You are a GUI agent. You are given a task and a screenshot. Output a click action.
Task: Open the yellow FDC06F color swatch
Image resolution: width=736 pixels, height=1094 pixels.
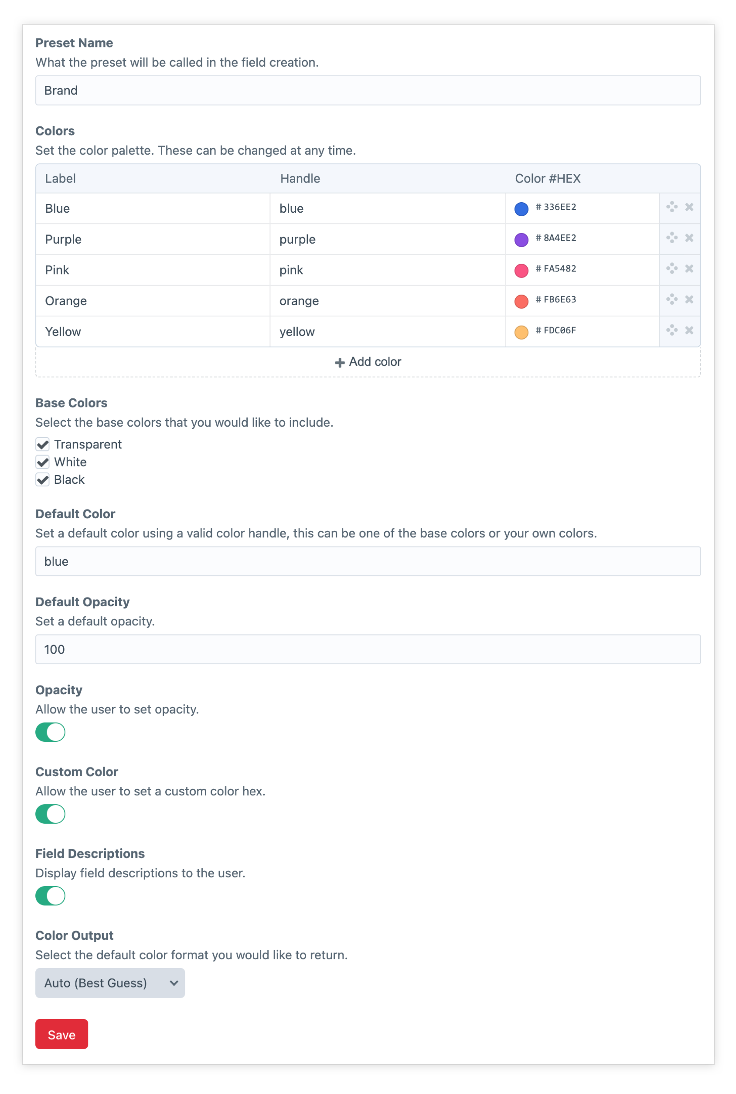click(x=521, y=332)
